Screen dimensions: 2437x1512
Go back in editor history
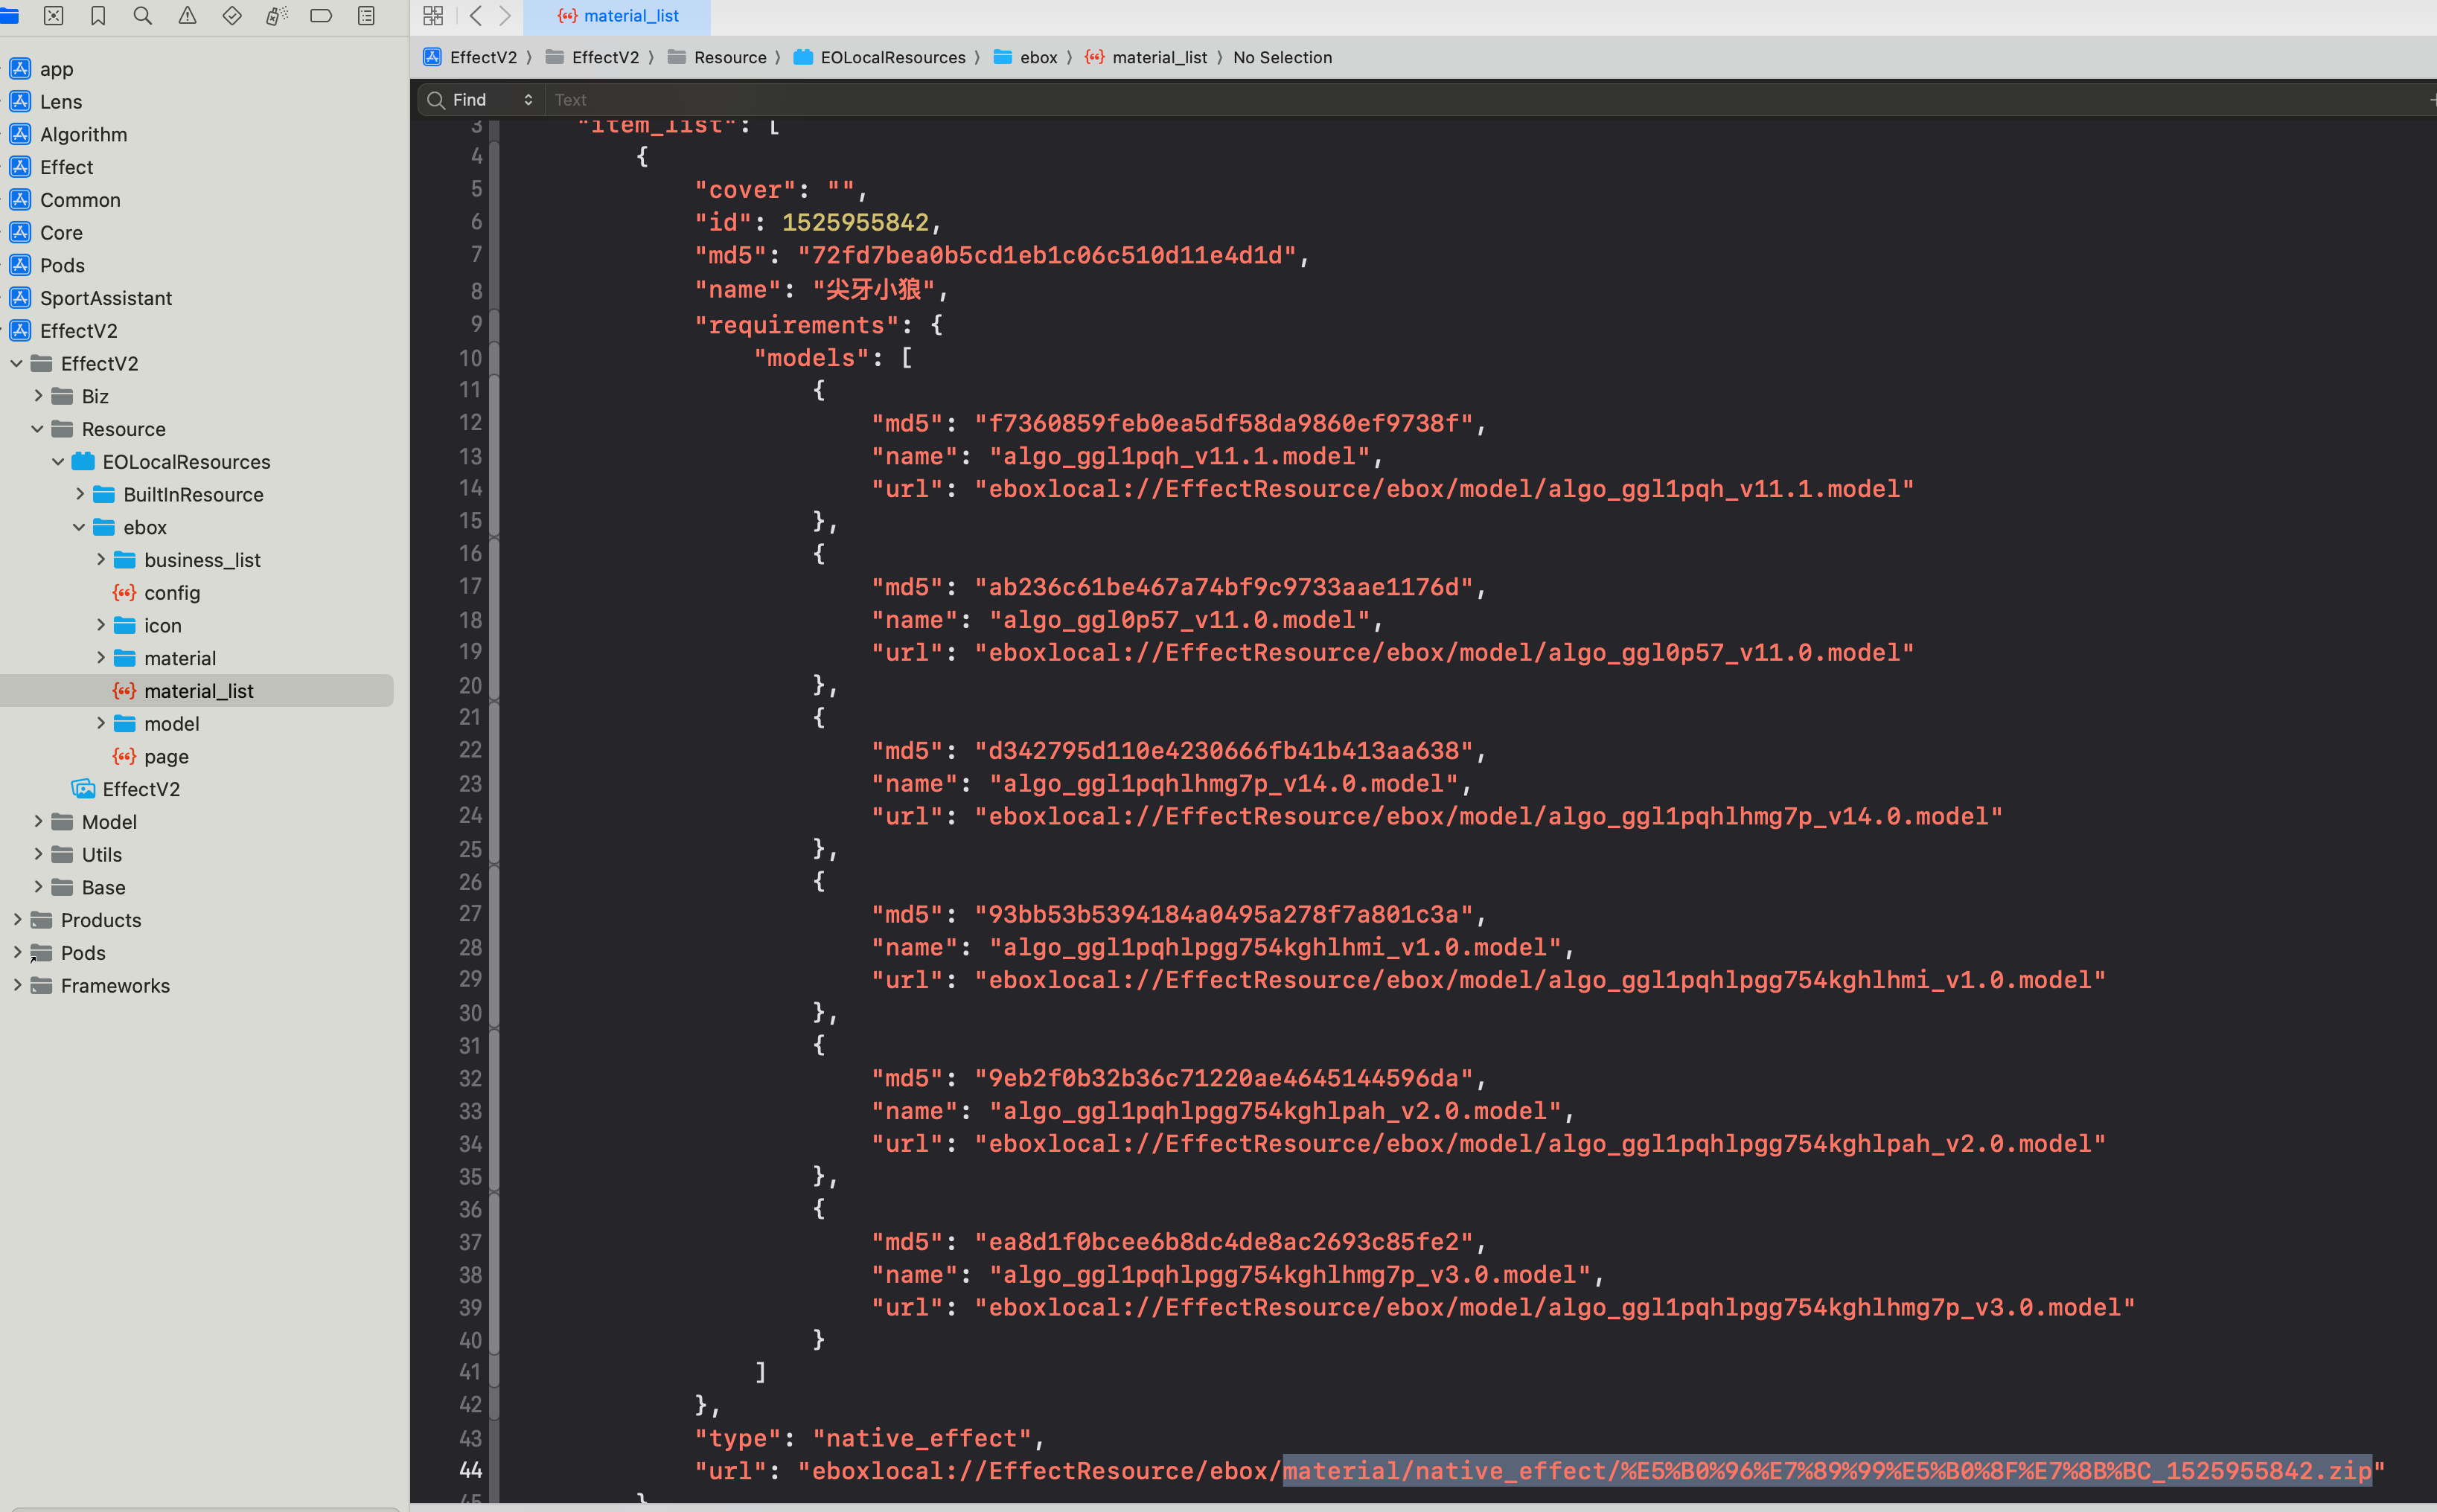(476, 16)
